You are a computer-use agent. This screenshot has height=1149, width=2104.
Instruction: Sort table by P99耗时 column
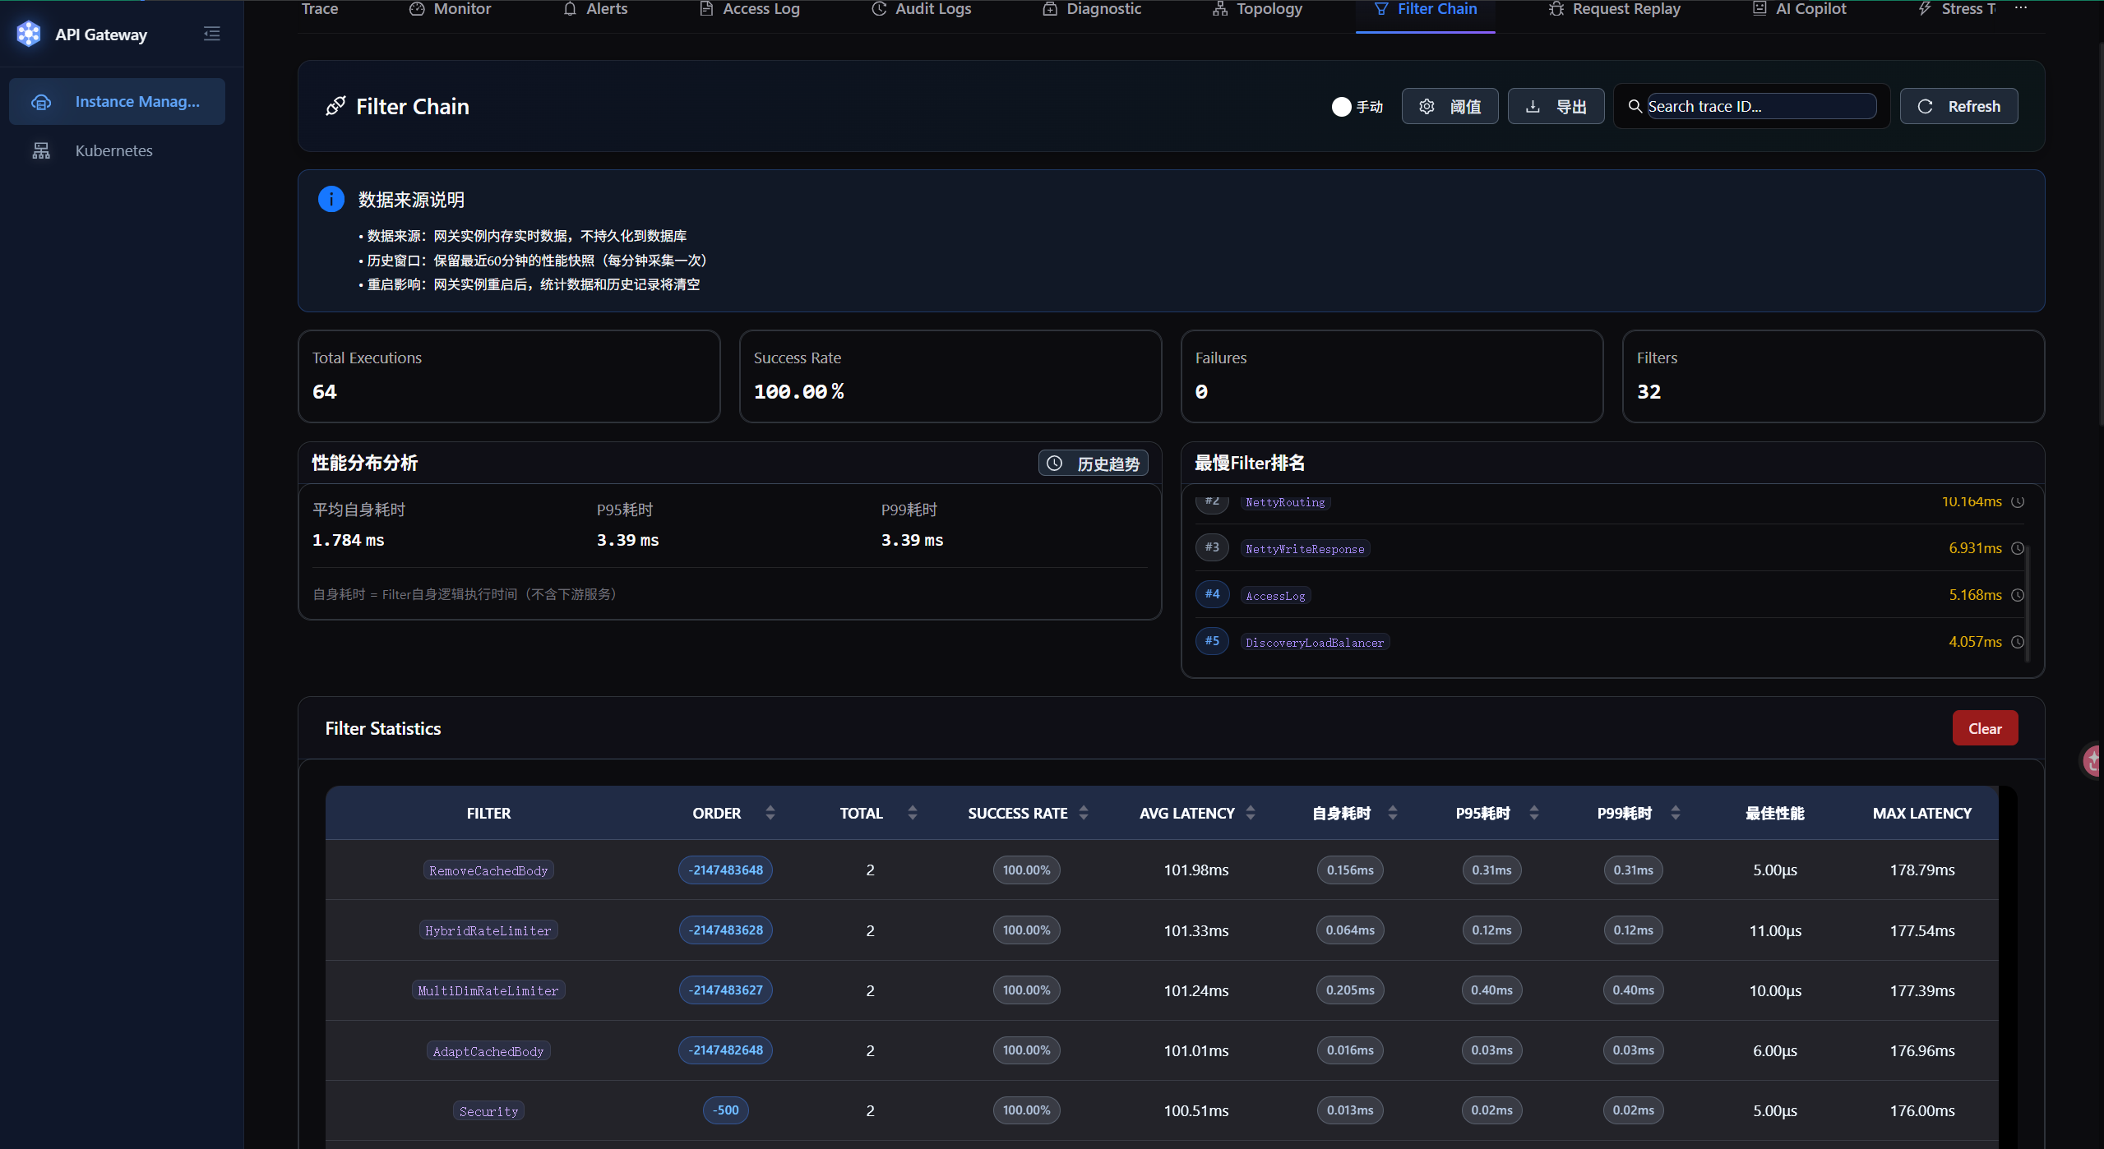(x=1676, y=813)
